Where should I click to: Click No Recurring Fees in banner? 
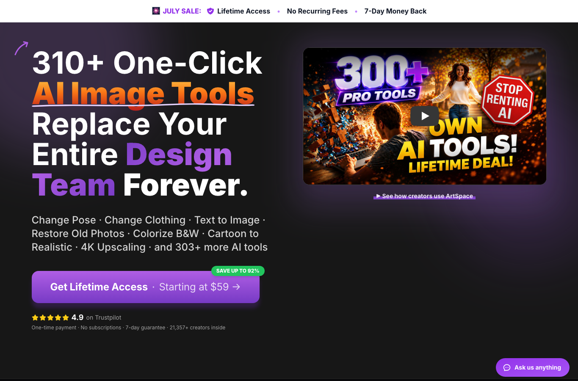point(317,11)
